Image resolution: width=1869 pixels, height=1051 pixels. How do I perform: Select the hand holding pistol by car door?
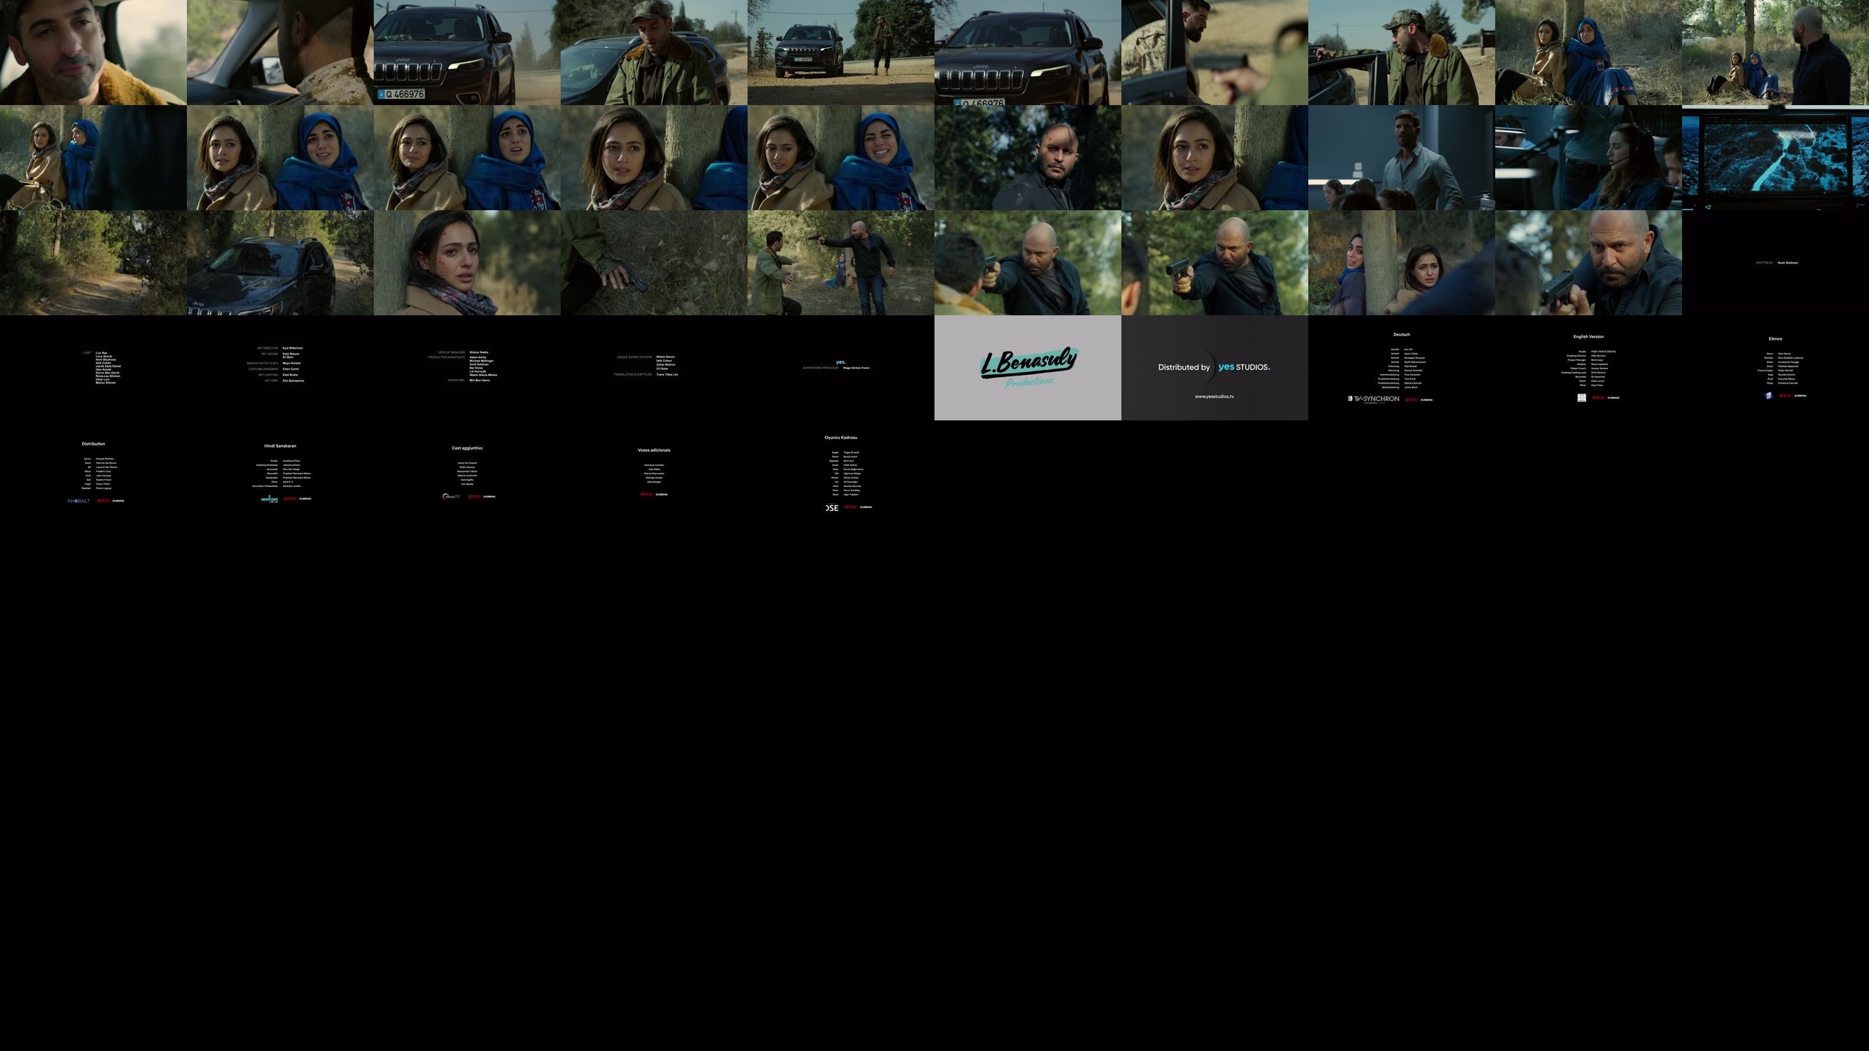coord(1214,52)
